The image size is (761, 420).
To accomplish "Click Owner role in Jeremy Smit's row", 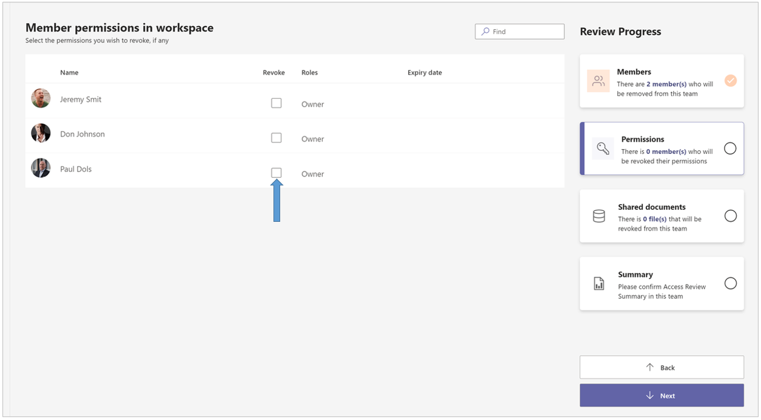I will click(x=313, y=104).
